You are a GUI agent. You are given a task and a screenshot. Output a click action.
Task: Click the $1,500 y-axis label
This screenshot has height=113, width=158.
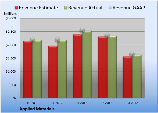pyautogui.click(x=11, y=58)
